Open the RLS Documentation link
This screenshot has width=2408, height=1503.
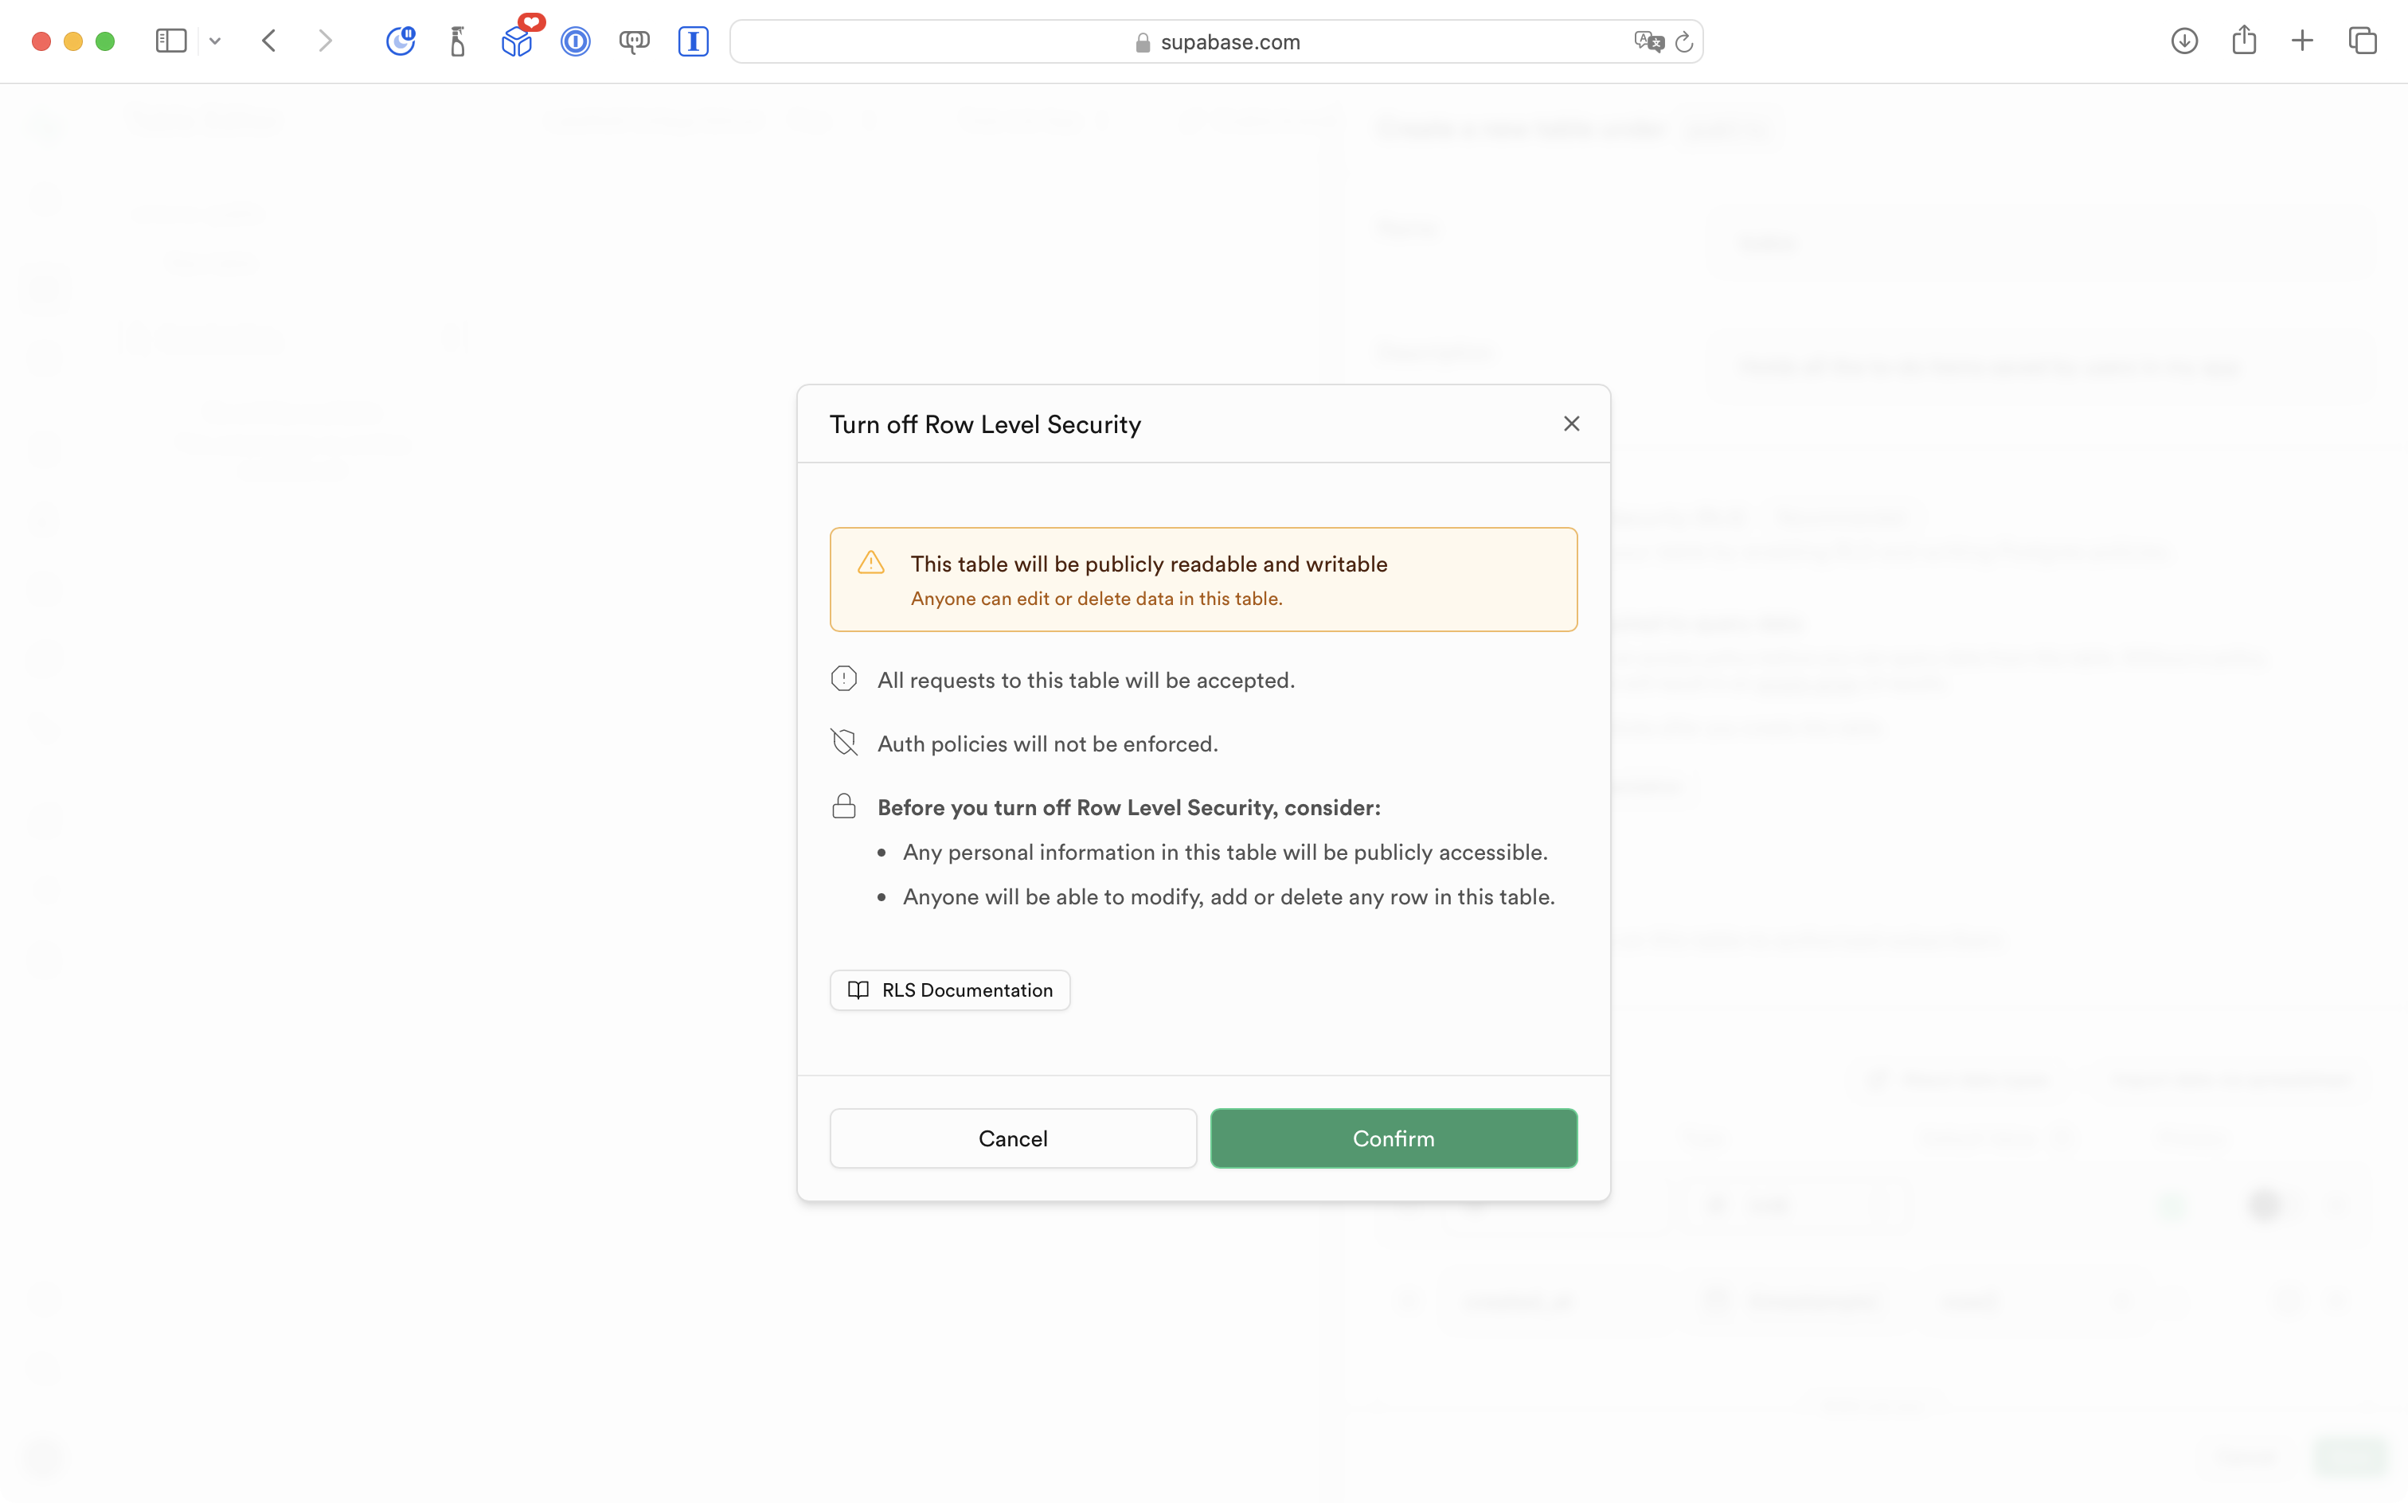949,990
